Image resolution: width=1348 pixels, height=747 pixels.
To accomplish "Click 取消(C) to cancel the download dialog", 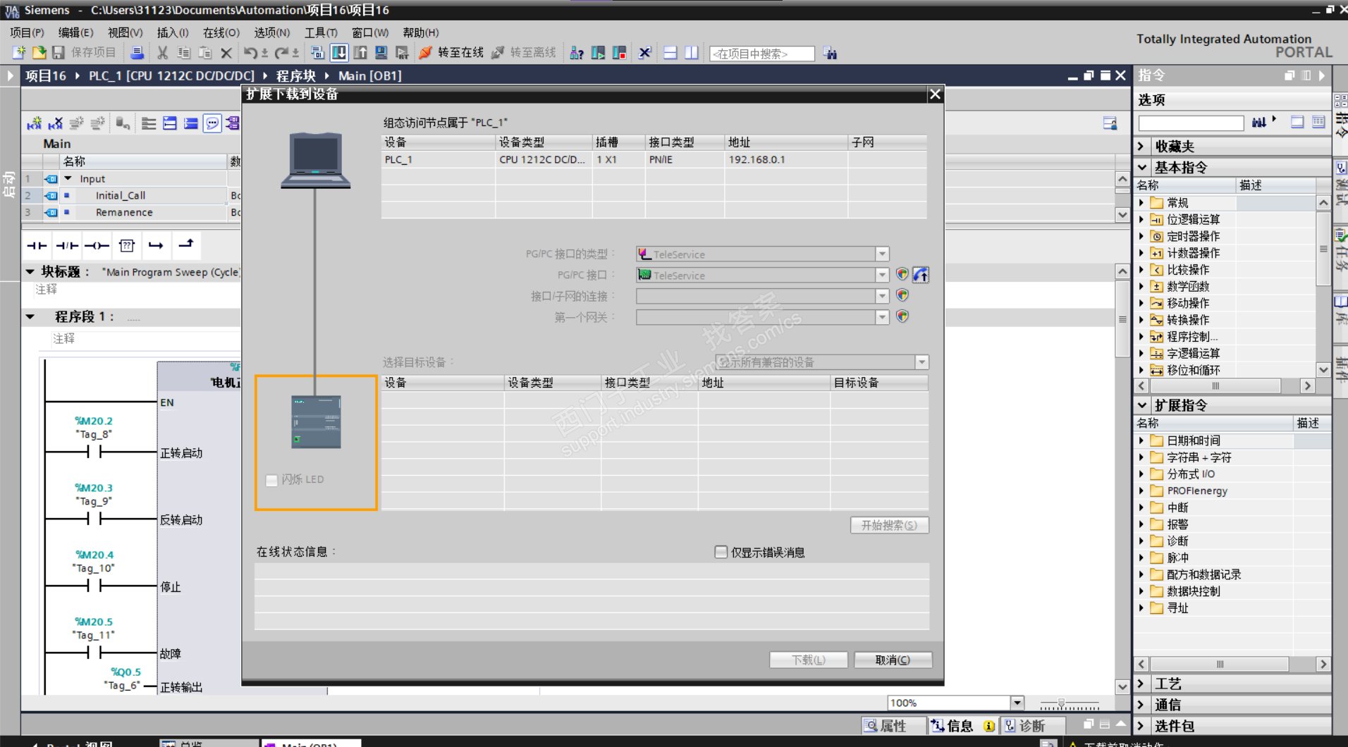I will coord(893,660).
